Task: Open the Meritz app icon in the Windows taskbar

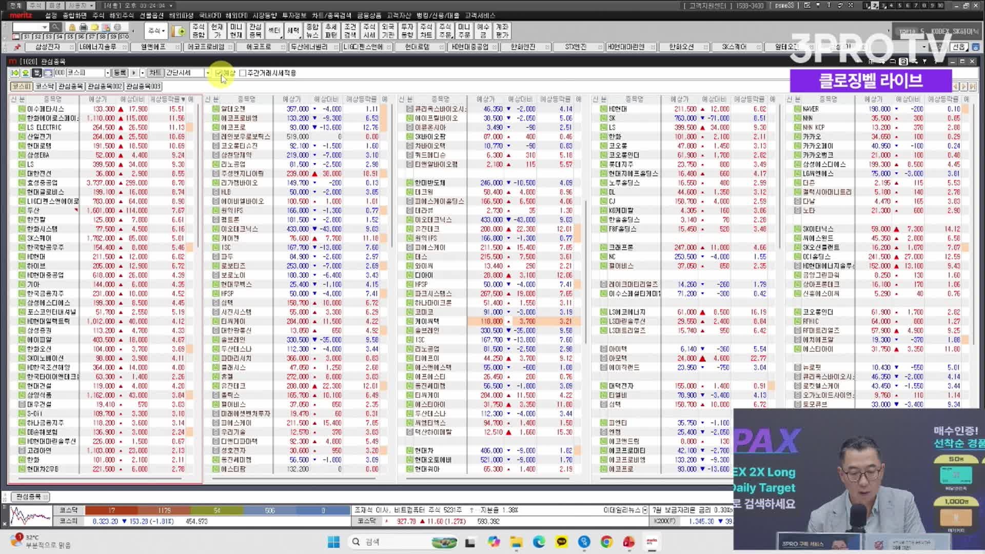Action: point(652,542)
